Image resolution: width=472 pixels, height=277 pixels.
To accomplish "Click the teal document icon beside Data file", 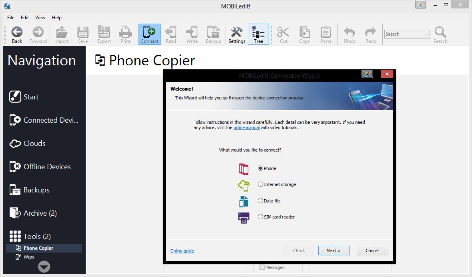I will click(243, 202).
